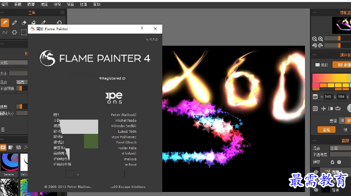
Task: Toggle the layer lock icon
Action: pyautogui.click(x=332, y=162)
